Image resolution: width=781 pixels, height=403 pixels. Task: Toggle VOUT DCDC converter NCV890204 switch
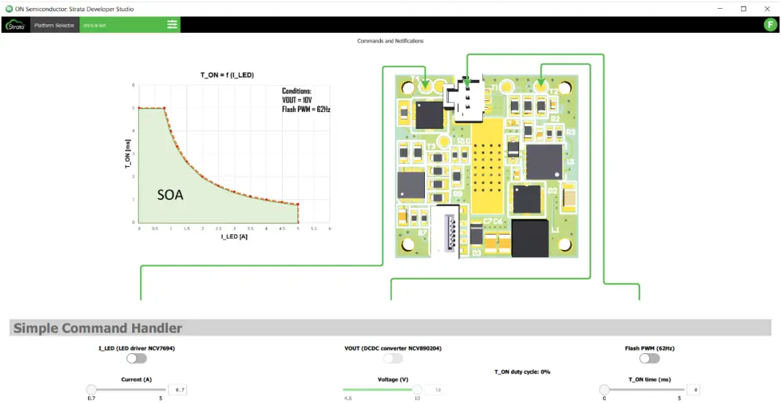pyautogui.click(x=393, y=358)
